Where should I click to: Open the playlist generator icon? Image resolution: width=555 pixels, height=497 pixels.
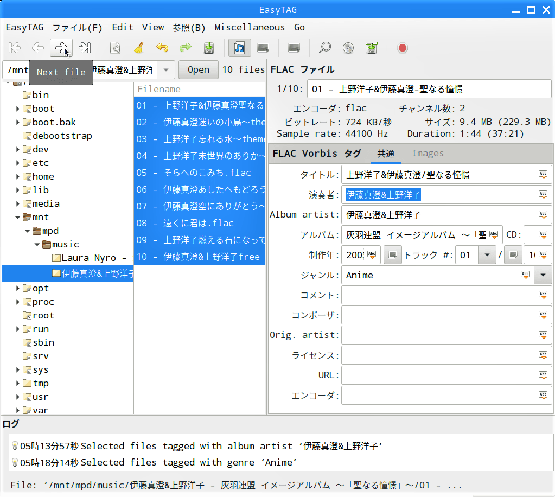point(371,48)
